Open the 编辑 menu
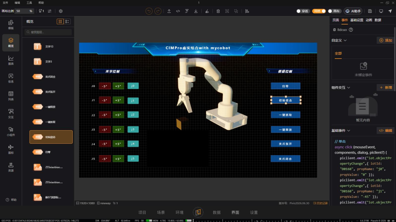This screenshot has height=222, width=396. click(17, 3)
